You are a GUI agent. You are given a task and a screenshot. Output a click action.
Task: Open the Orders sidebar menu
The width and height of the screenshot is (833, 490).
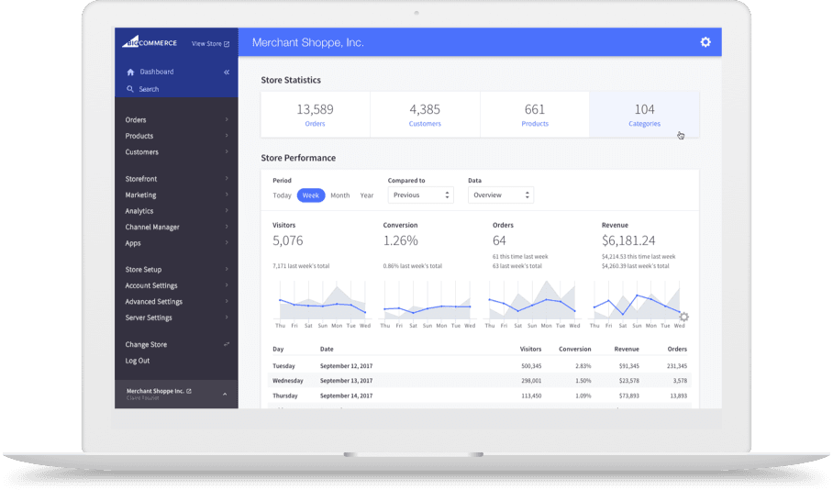[x=136, y=120]
